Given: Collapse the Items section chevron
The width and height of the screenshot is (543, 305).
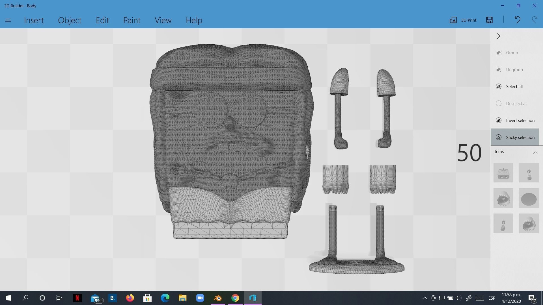Looking at the screenshot, I should [x=535, y=152].
